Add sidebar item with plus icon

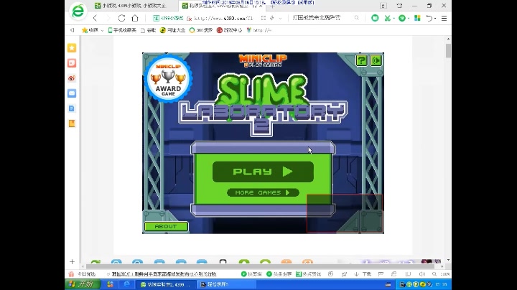click(72, 262)
